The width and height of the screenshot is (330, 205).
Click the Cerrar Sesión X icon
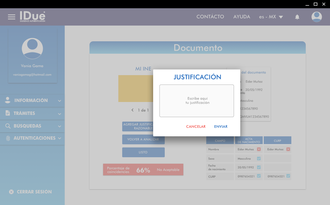point(11,192)
